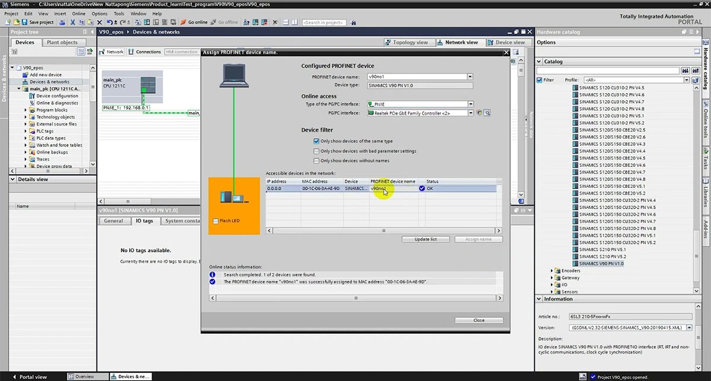Select Add new device in project tree
This screenshot has height=381, width=711.
click(45, 75)
